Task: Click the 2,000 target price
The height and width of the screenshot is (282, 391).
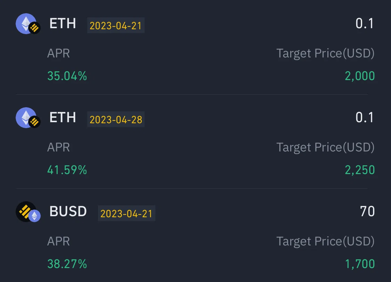Action: point(360,76)
